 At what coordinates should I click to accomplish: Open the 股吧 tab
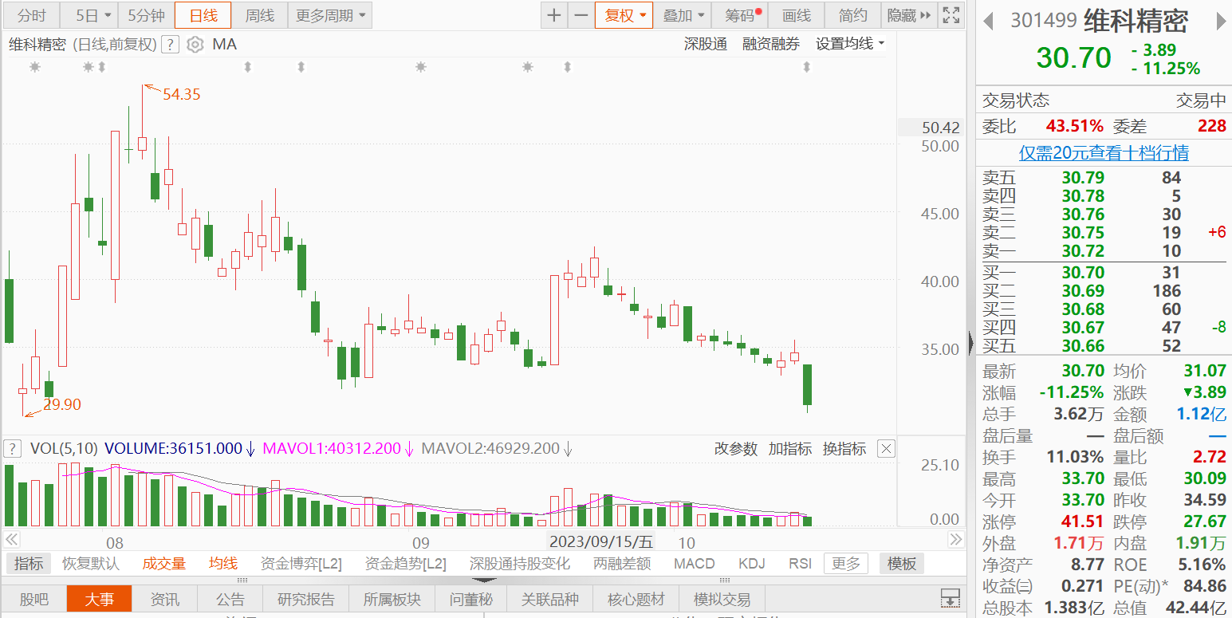(33, 599)
